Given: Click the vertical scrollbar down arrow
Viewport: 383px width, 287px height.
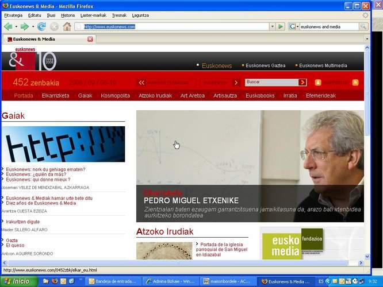Looking at the screenshot, I should tap(367, 256).
